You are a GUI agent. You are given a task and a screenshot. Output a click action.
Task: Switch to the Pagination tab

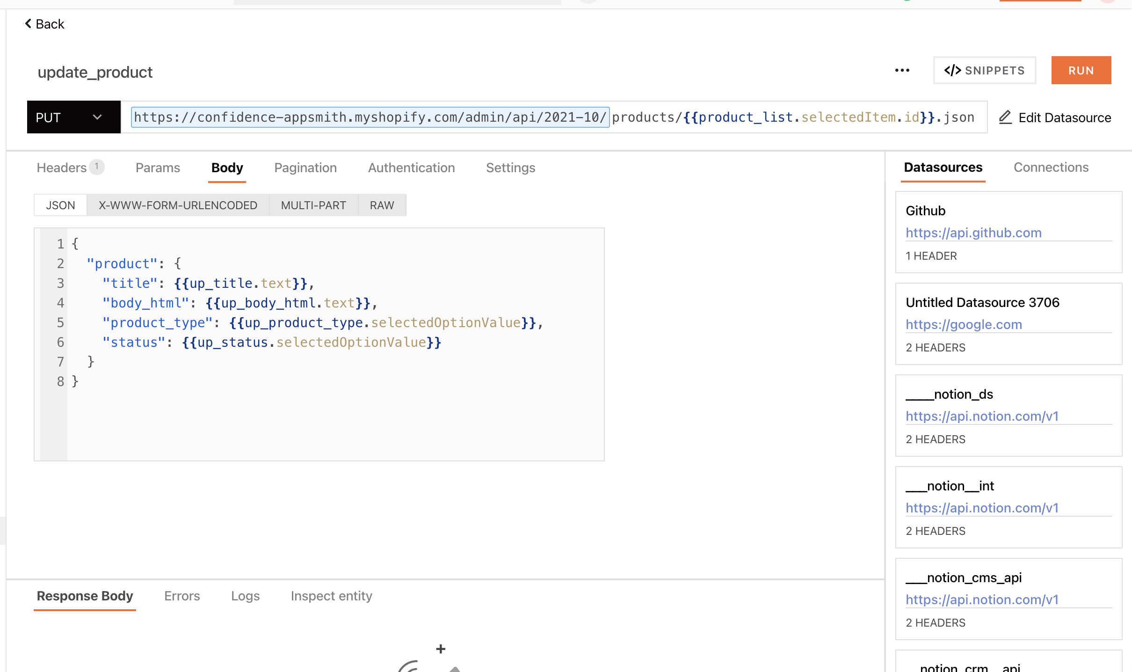click(305, 168)
